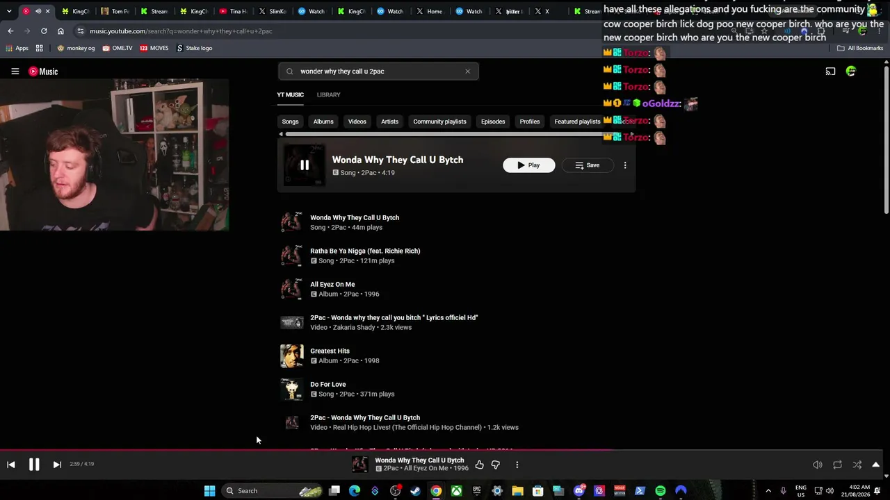The image size is (890, 500).
Task: Click the Do For Love song thumbnail
Action: pyautogui.click(x=292, y=389)
